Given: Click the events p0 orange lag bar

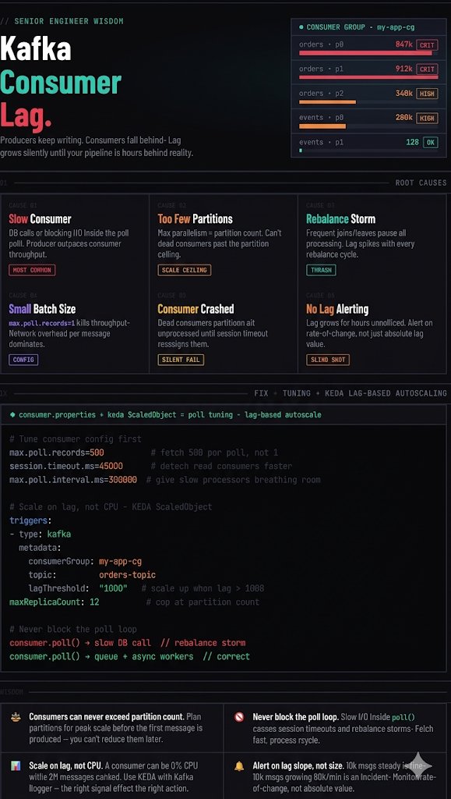Looking at the screenshot, I should pyautogui.click(x=322, y=126).
